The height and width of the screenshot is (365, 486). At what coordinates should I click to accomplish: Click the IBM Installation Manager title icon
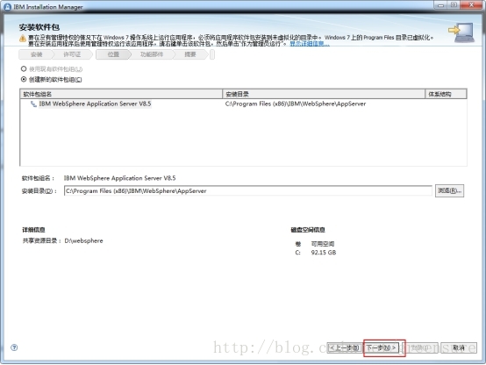coord(7,7)
